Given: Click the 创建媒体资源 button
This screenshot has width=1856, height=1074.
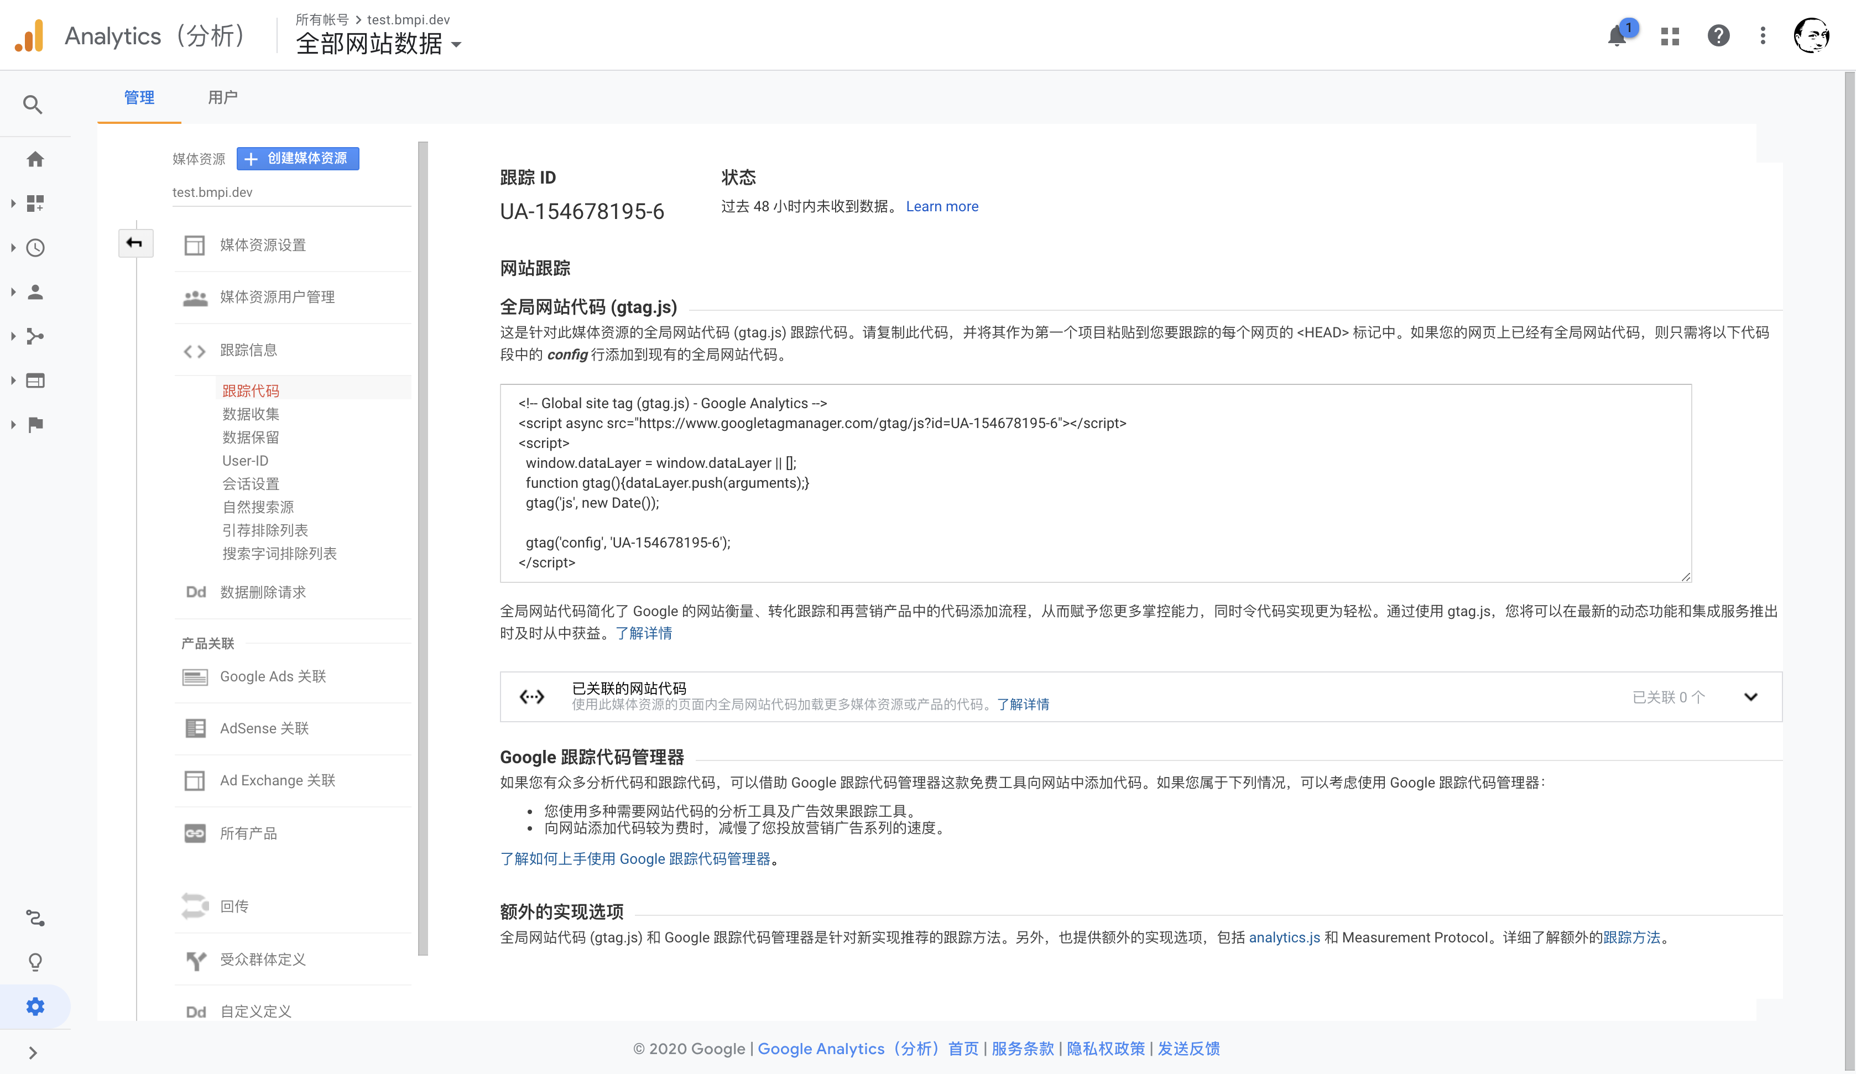Looking at the screenshot, I should tap(298, 158).
